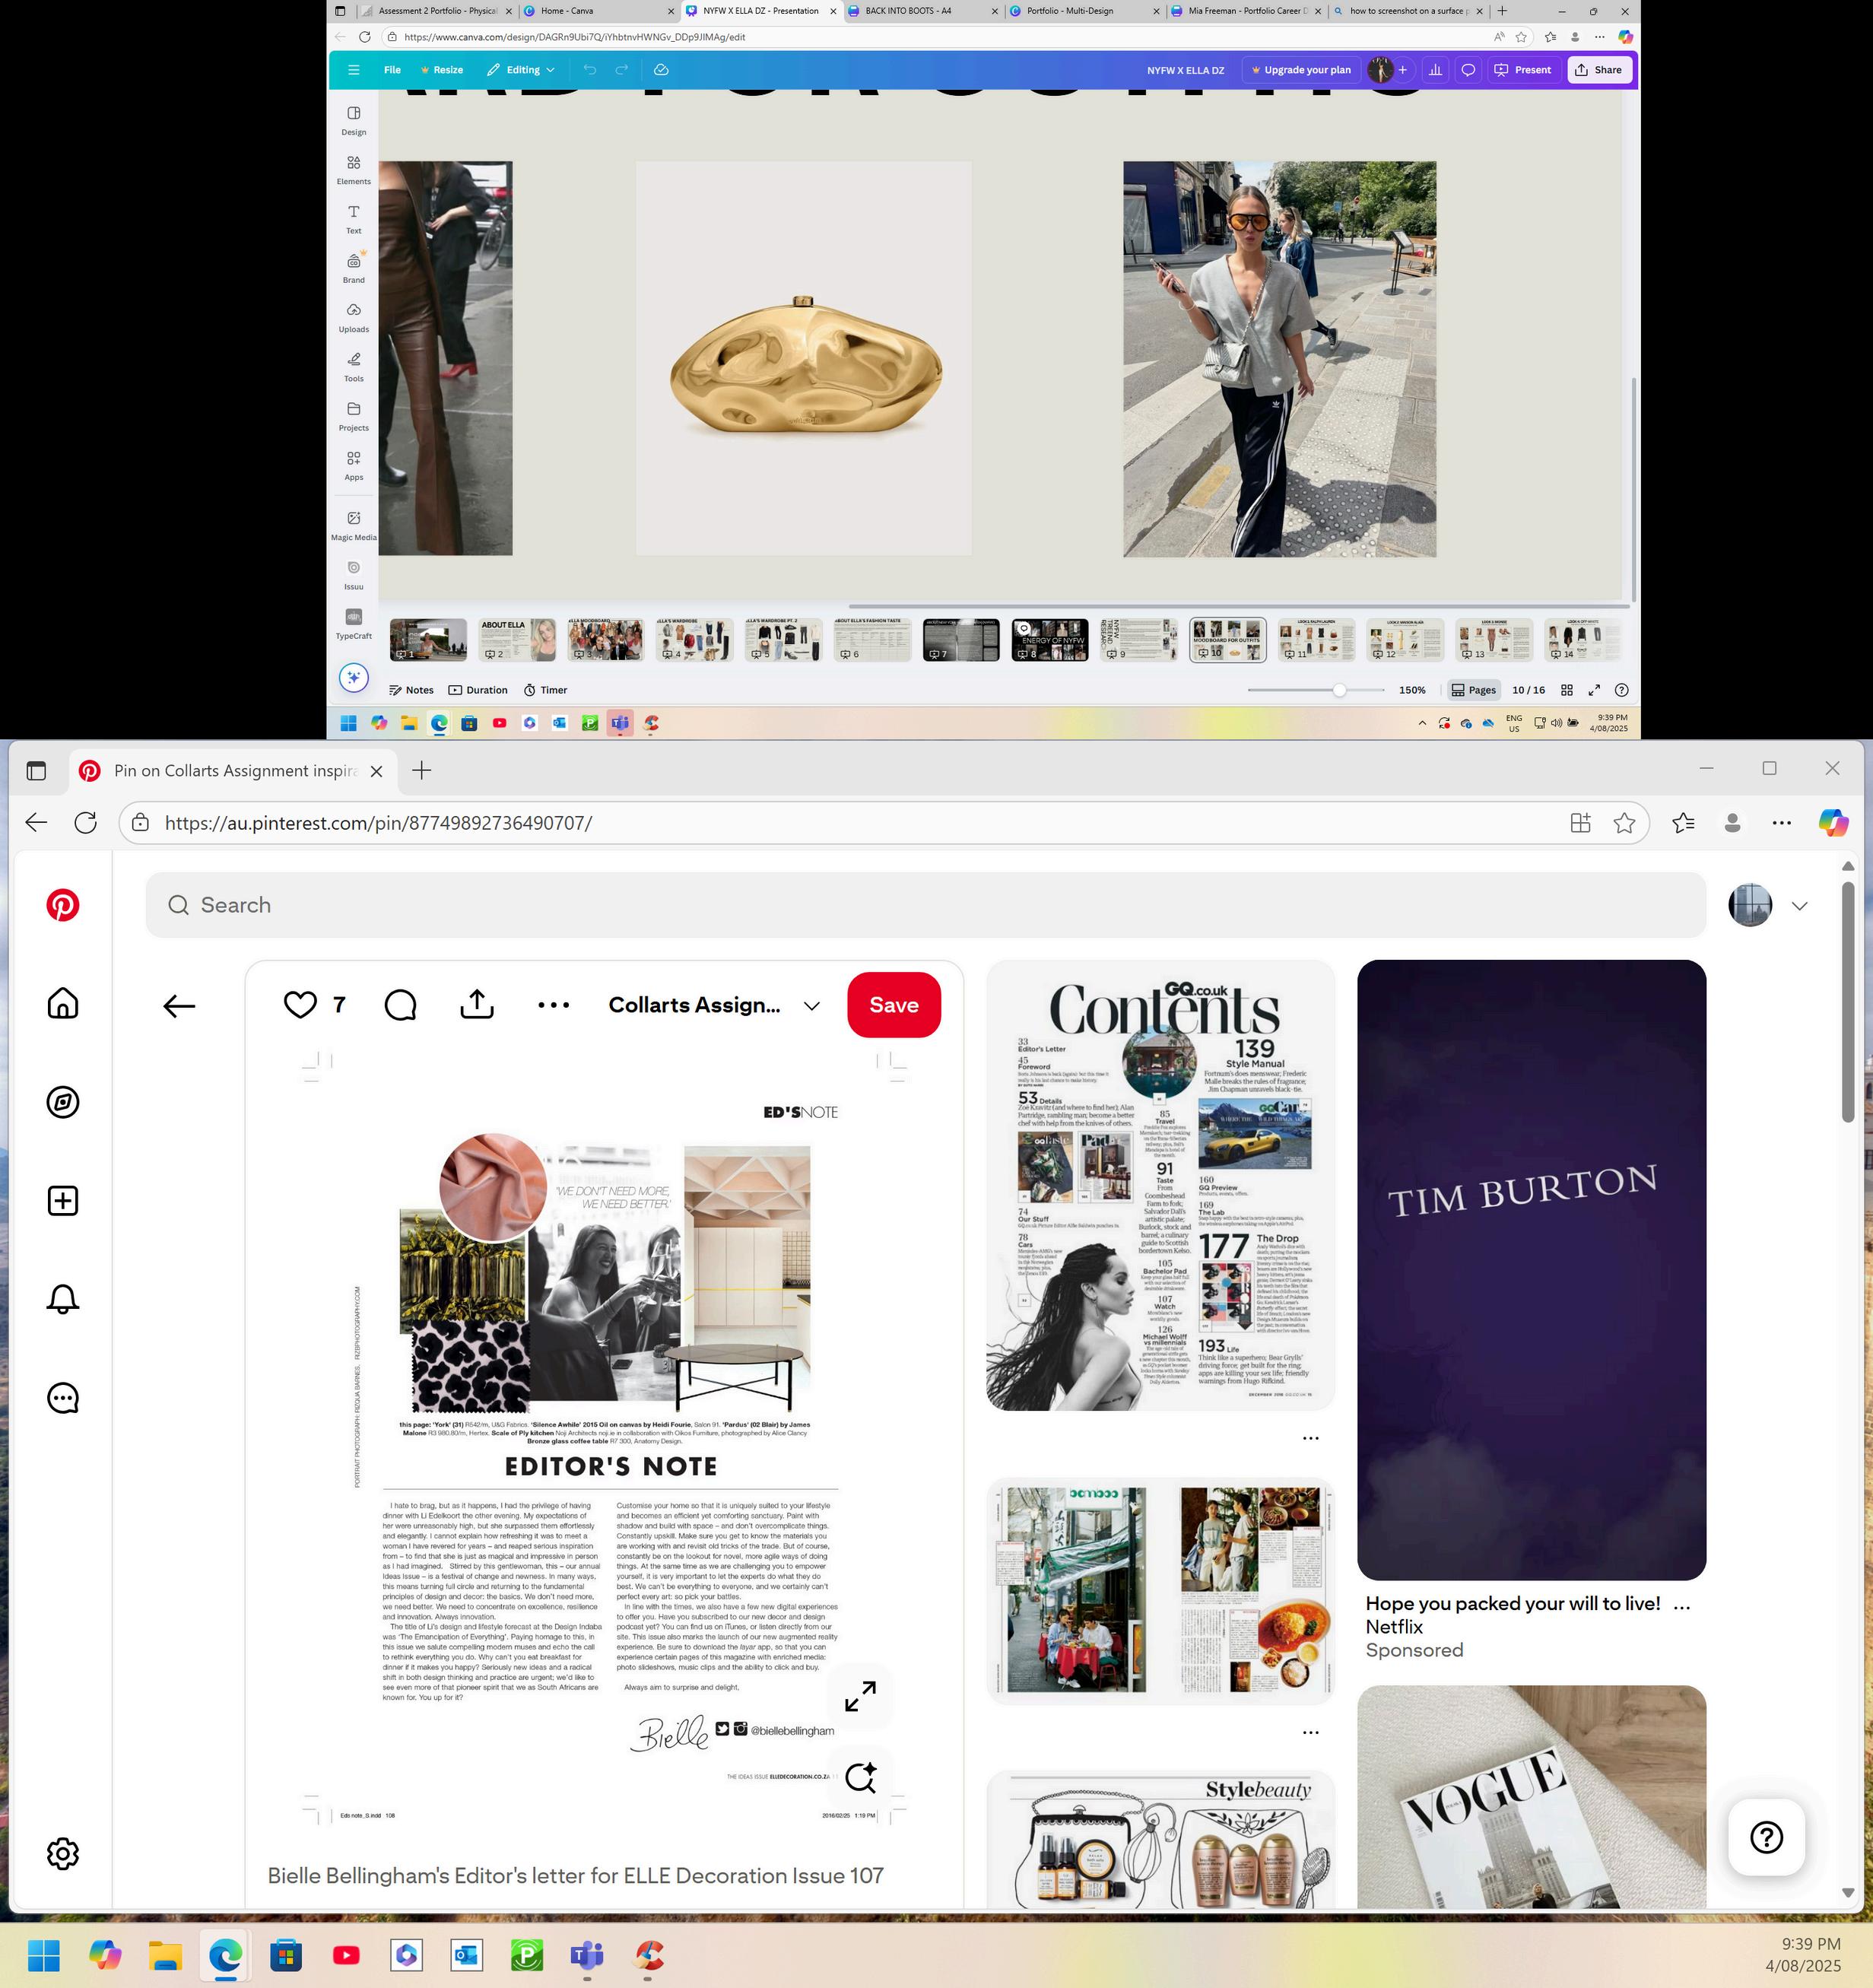The height and width of the screenshot is (1988, 1873).
Task: Click the Pinterest logo in sidebar
Action: [63, 905]
